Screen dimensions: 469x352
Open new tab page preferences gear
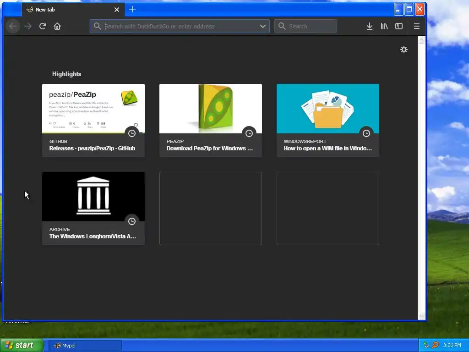pos(404,49)
